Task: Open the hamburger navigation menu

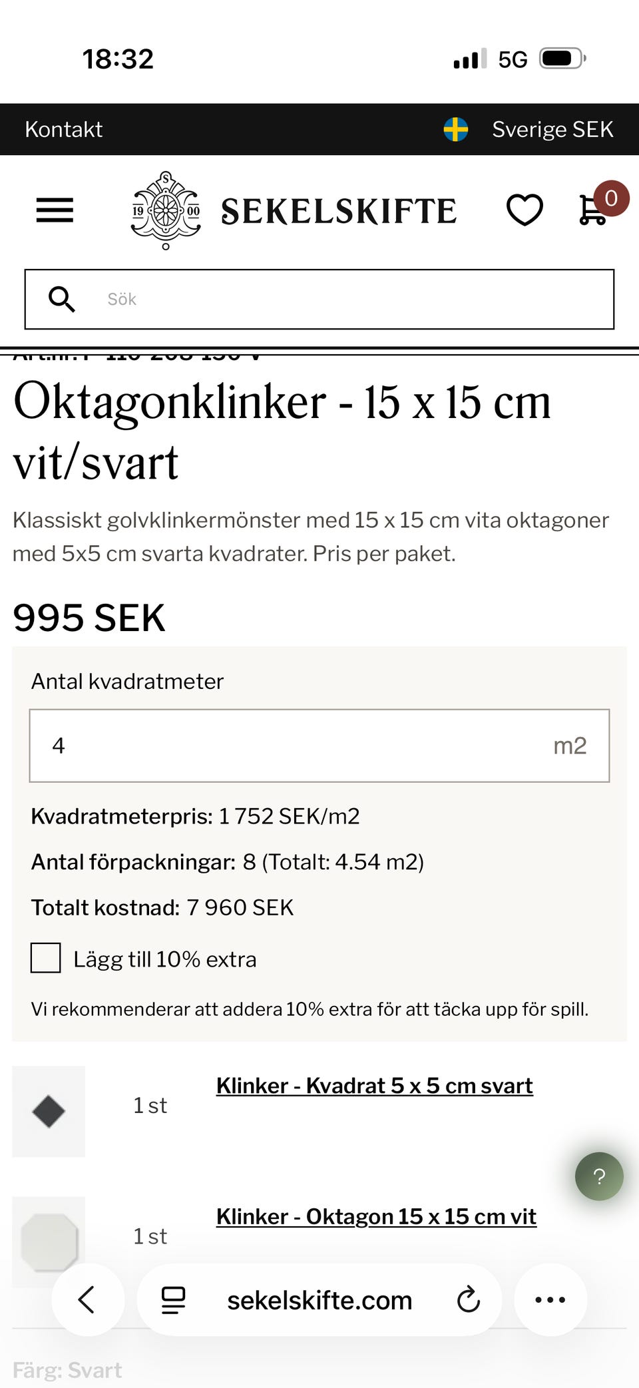Action: [55, 210]
